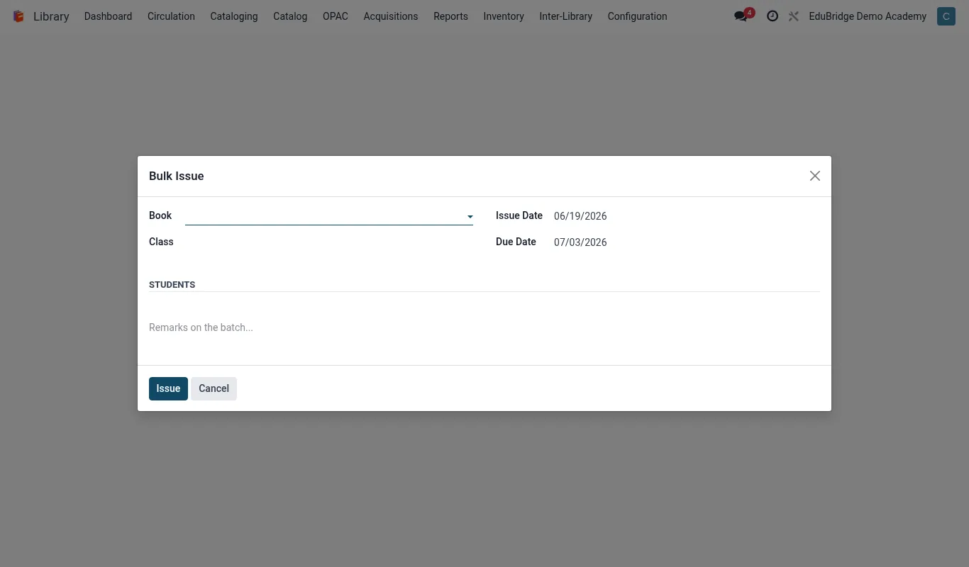
Task: Click the Issue Date value 06/19/2026
Action: coord(580,216)
